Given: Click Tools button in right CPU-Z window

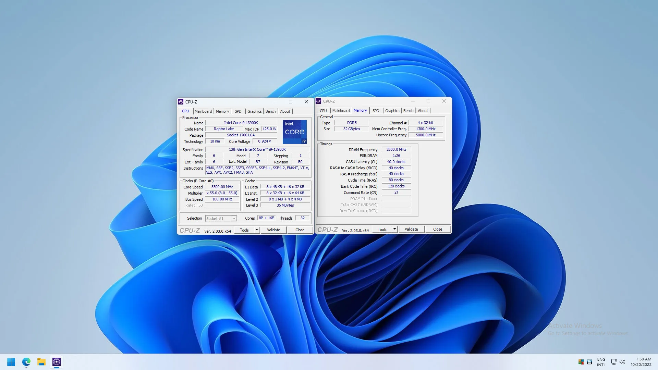Looking at the screenshot, I should 382,230.
